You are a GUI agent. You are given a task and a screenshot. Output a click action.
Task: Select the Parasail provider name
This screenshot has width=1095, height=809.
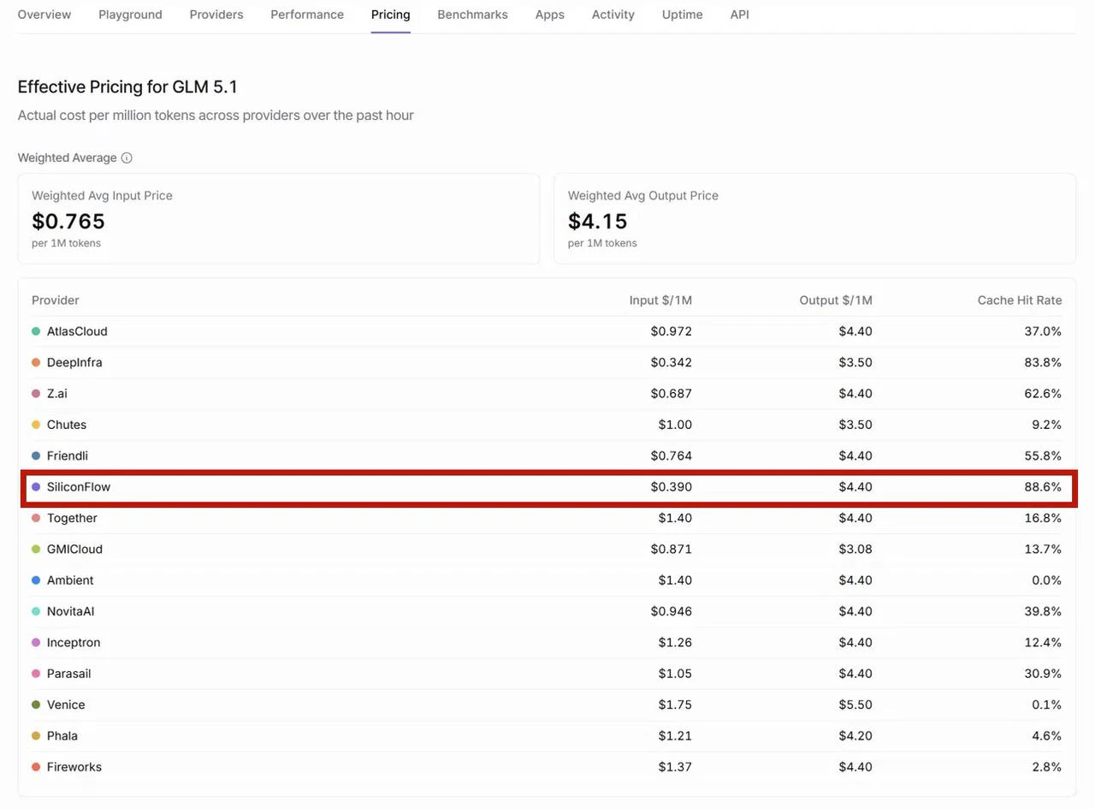69,674
